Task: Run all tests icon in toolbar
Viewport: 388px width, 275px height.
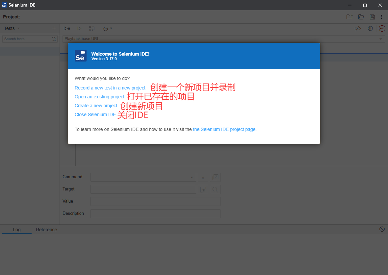Action: pyautogui.click(x=67, y=28)
